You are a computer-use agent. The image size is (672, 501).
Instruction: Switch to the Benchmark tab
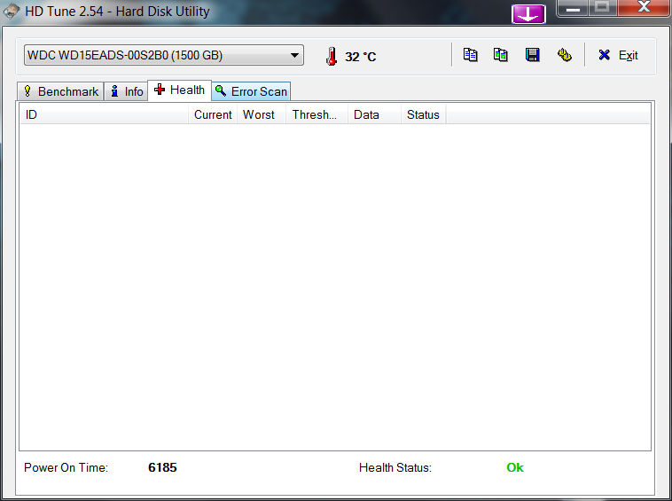point(60,91)
